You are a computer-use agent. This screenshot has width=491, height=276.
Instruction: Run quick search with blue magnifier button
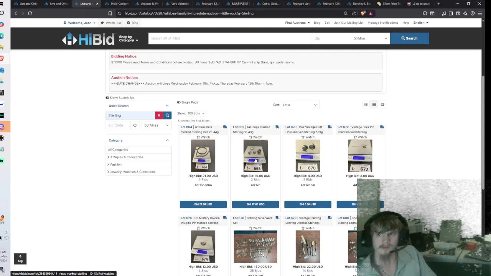coord(167,115)
